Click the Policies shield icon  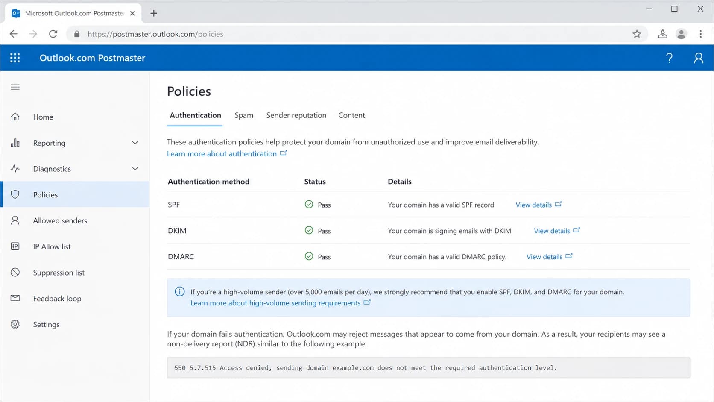click(15, 194)
